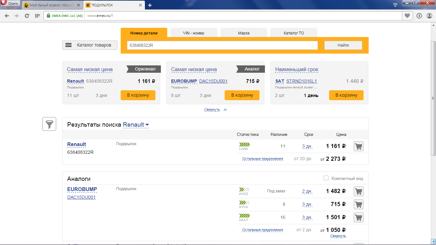Image resolution: width=436 pixels, height=245 pixels.
Task: Open the STRND1016L1 part link
Action: coord(302,81)
